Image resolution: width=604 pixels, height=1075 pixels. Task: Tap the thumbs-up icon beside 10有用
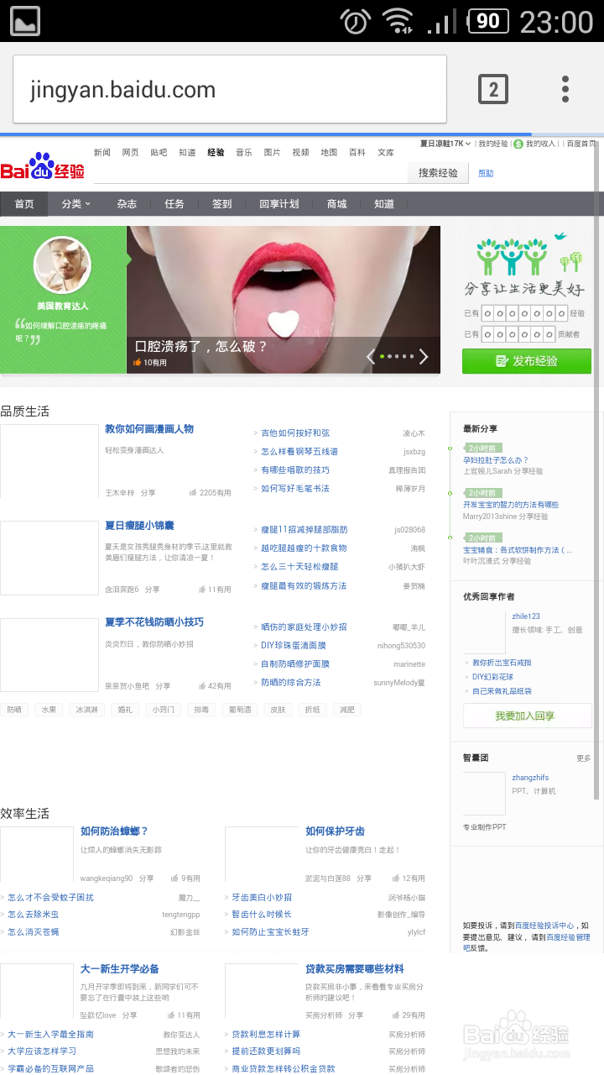click(137, 363)
